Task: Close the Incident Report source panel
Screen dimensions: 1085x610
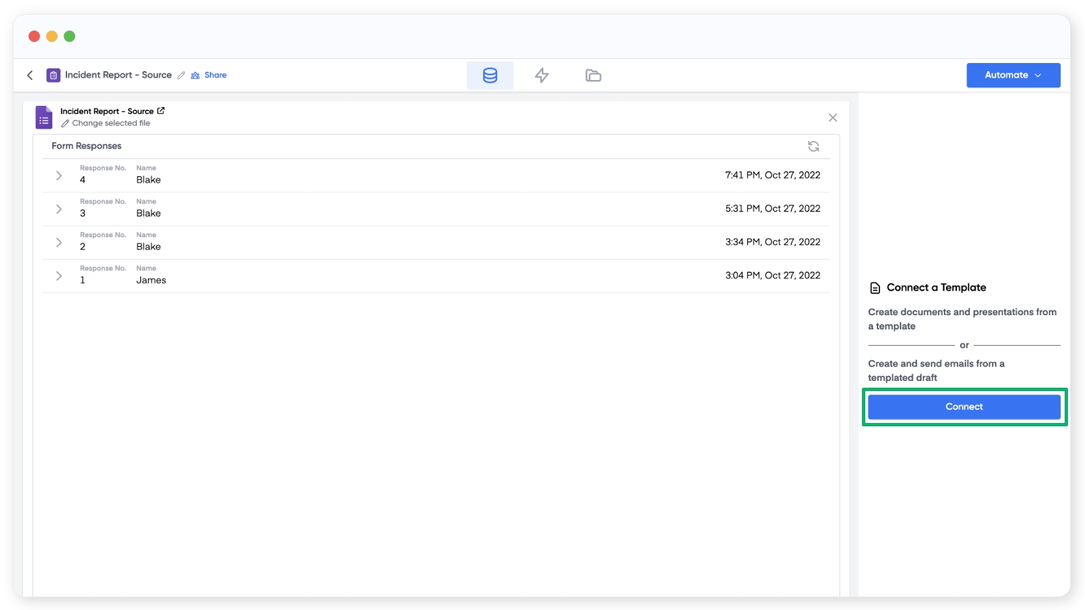Action: coord(832,118)
